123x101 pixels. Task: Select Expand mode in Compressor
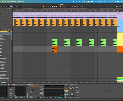click(x=66, y=91)
